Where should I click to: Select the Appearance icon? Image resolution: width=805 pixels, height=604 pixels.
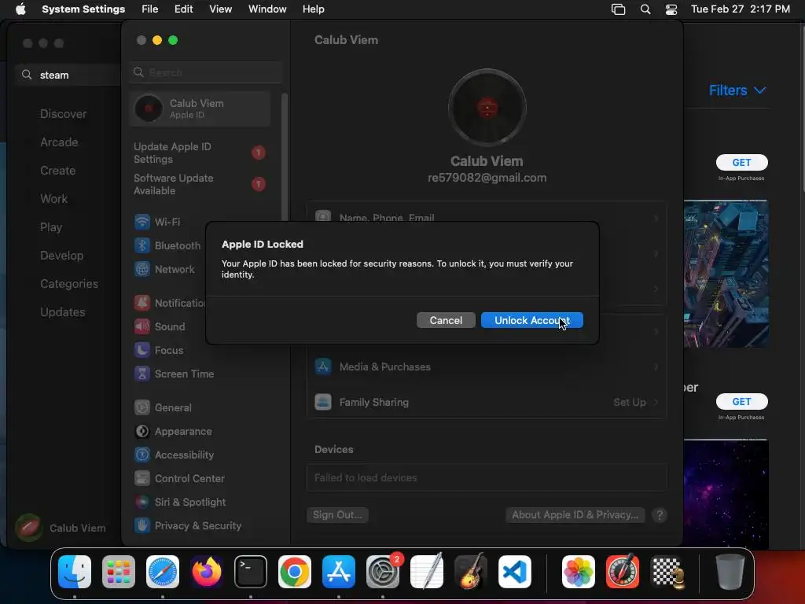click(x=142, y=432)
